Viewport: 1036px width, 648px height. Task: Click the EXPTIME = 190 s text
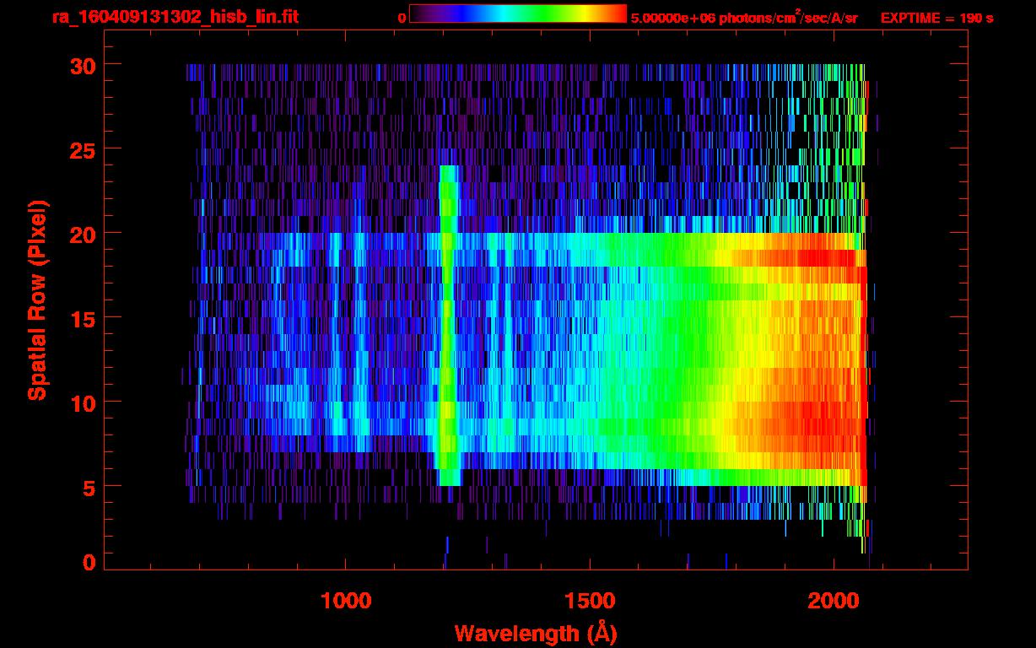936,18
